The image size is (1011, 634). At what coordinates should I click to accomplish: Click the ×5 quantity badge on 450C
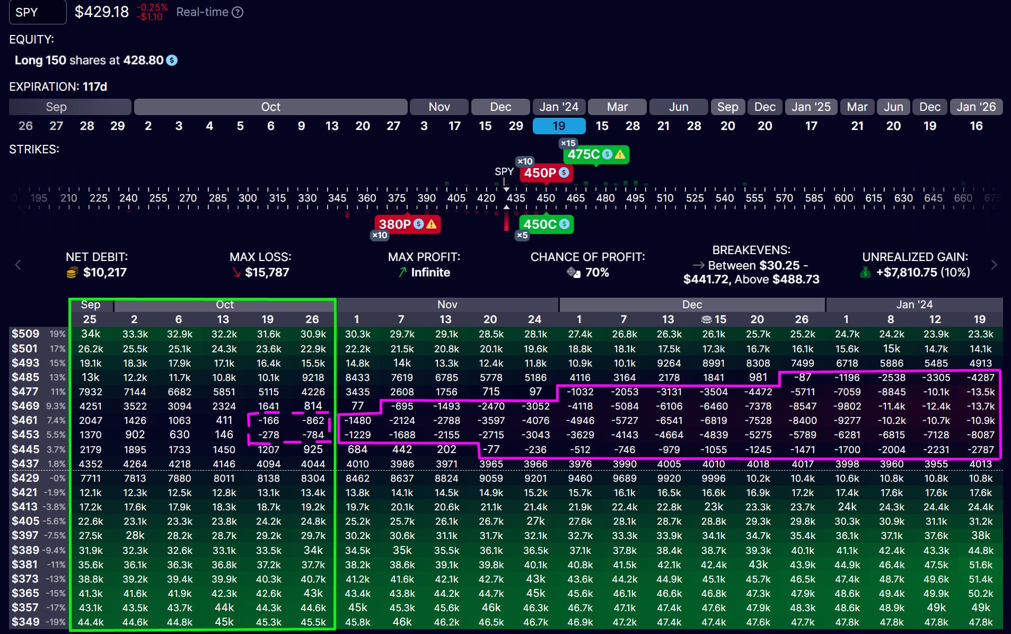[x=522, y=235]
